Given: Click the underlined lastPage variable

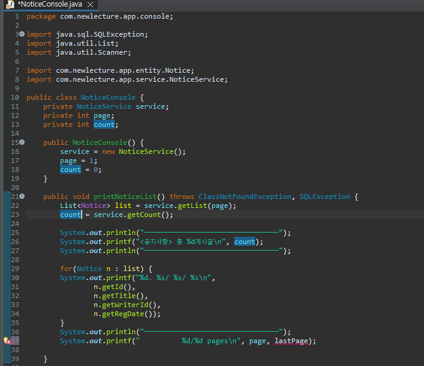Looking at the screenshot, I should tap(291, 341).
